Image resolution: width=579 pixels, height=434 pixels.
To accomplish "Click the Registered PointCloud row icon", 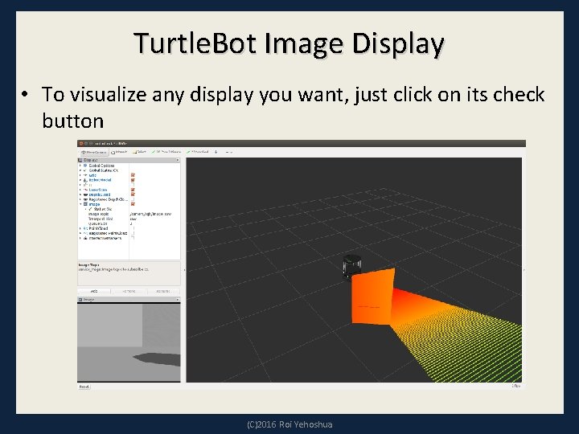I will click(x=86, y=233).
